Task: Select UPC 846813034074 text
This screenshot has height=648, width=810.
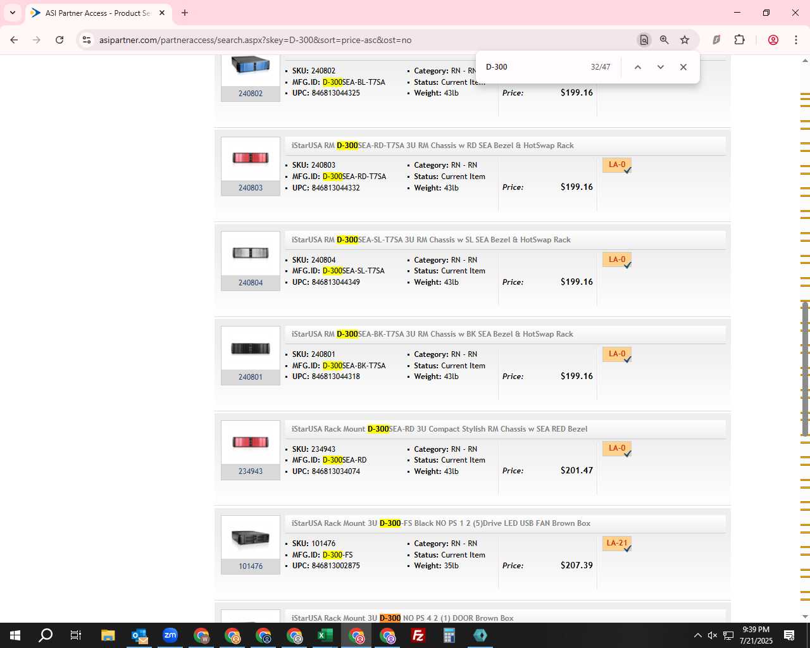Action: [336, 471]
